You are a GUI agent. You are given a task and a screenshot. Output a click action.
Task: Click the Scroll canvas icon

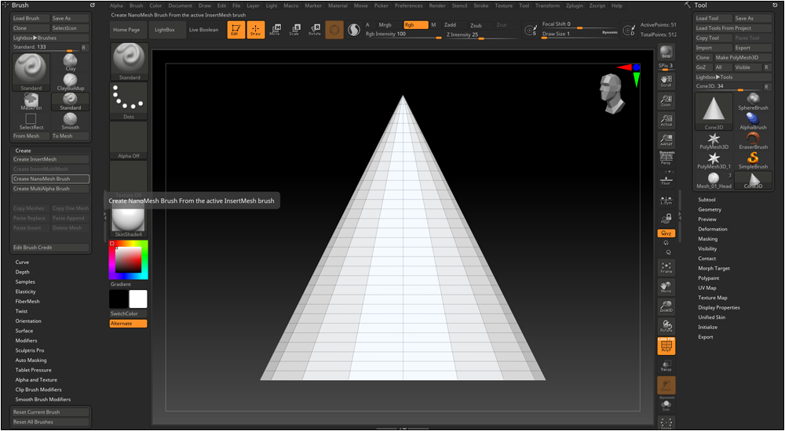click(x=666, y=80)
